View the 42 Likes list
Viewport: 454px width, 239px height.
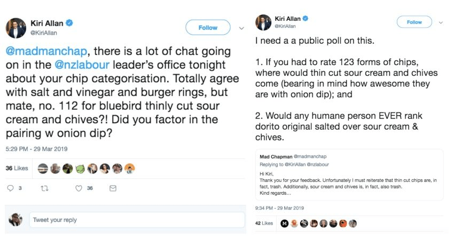[x=264, y=223]
